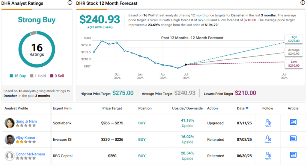Viewport: 307px width, 165px height.
Task: Follow analyst Sung Ji Nam
Action: click(x=268, y=123)
